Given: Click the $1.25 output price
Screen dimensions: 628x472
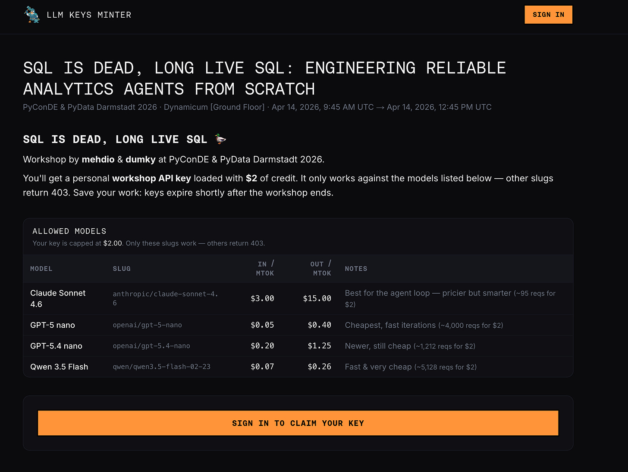Looking at the screenshot, I should (x=320, y=346).
